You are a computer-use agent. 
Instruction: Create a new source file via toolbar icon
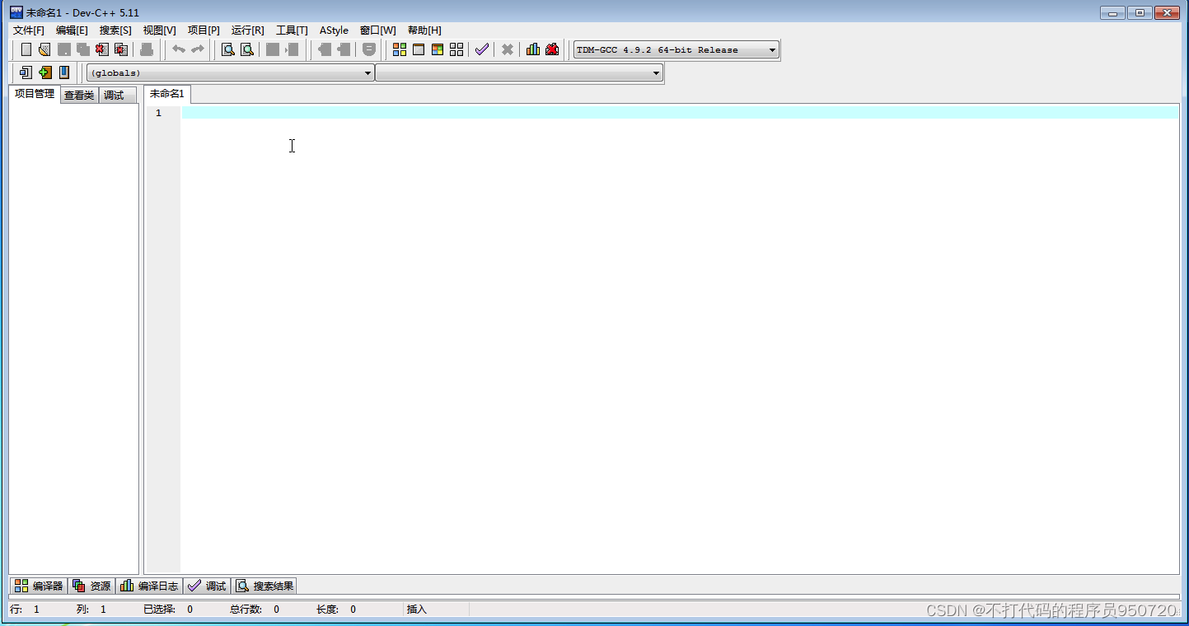(x=26, y=49)
